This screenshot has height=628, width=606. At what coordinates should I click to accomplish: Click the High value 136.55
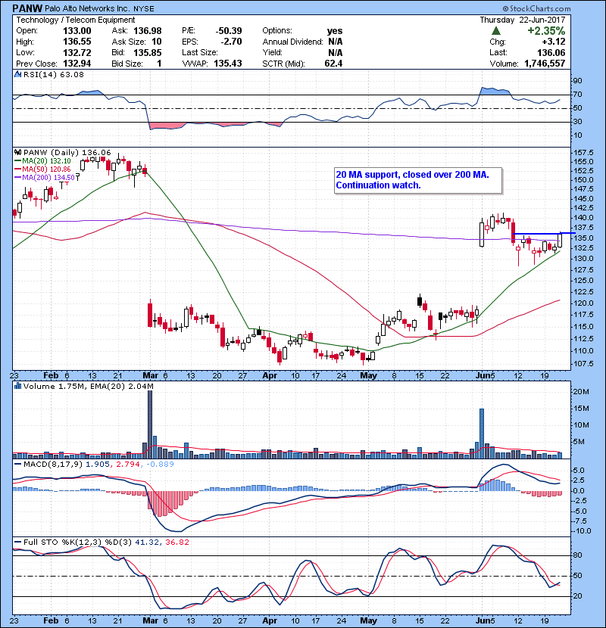click(77, 42)
